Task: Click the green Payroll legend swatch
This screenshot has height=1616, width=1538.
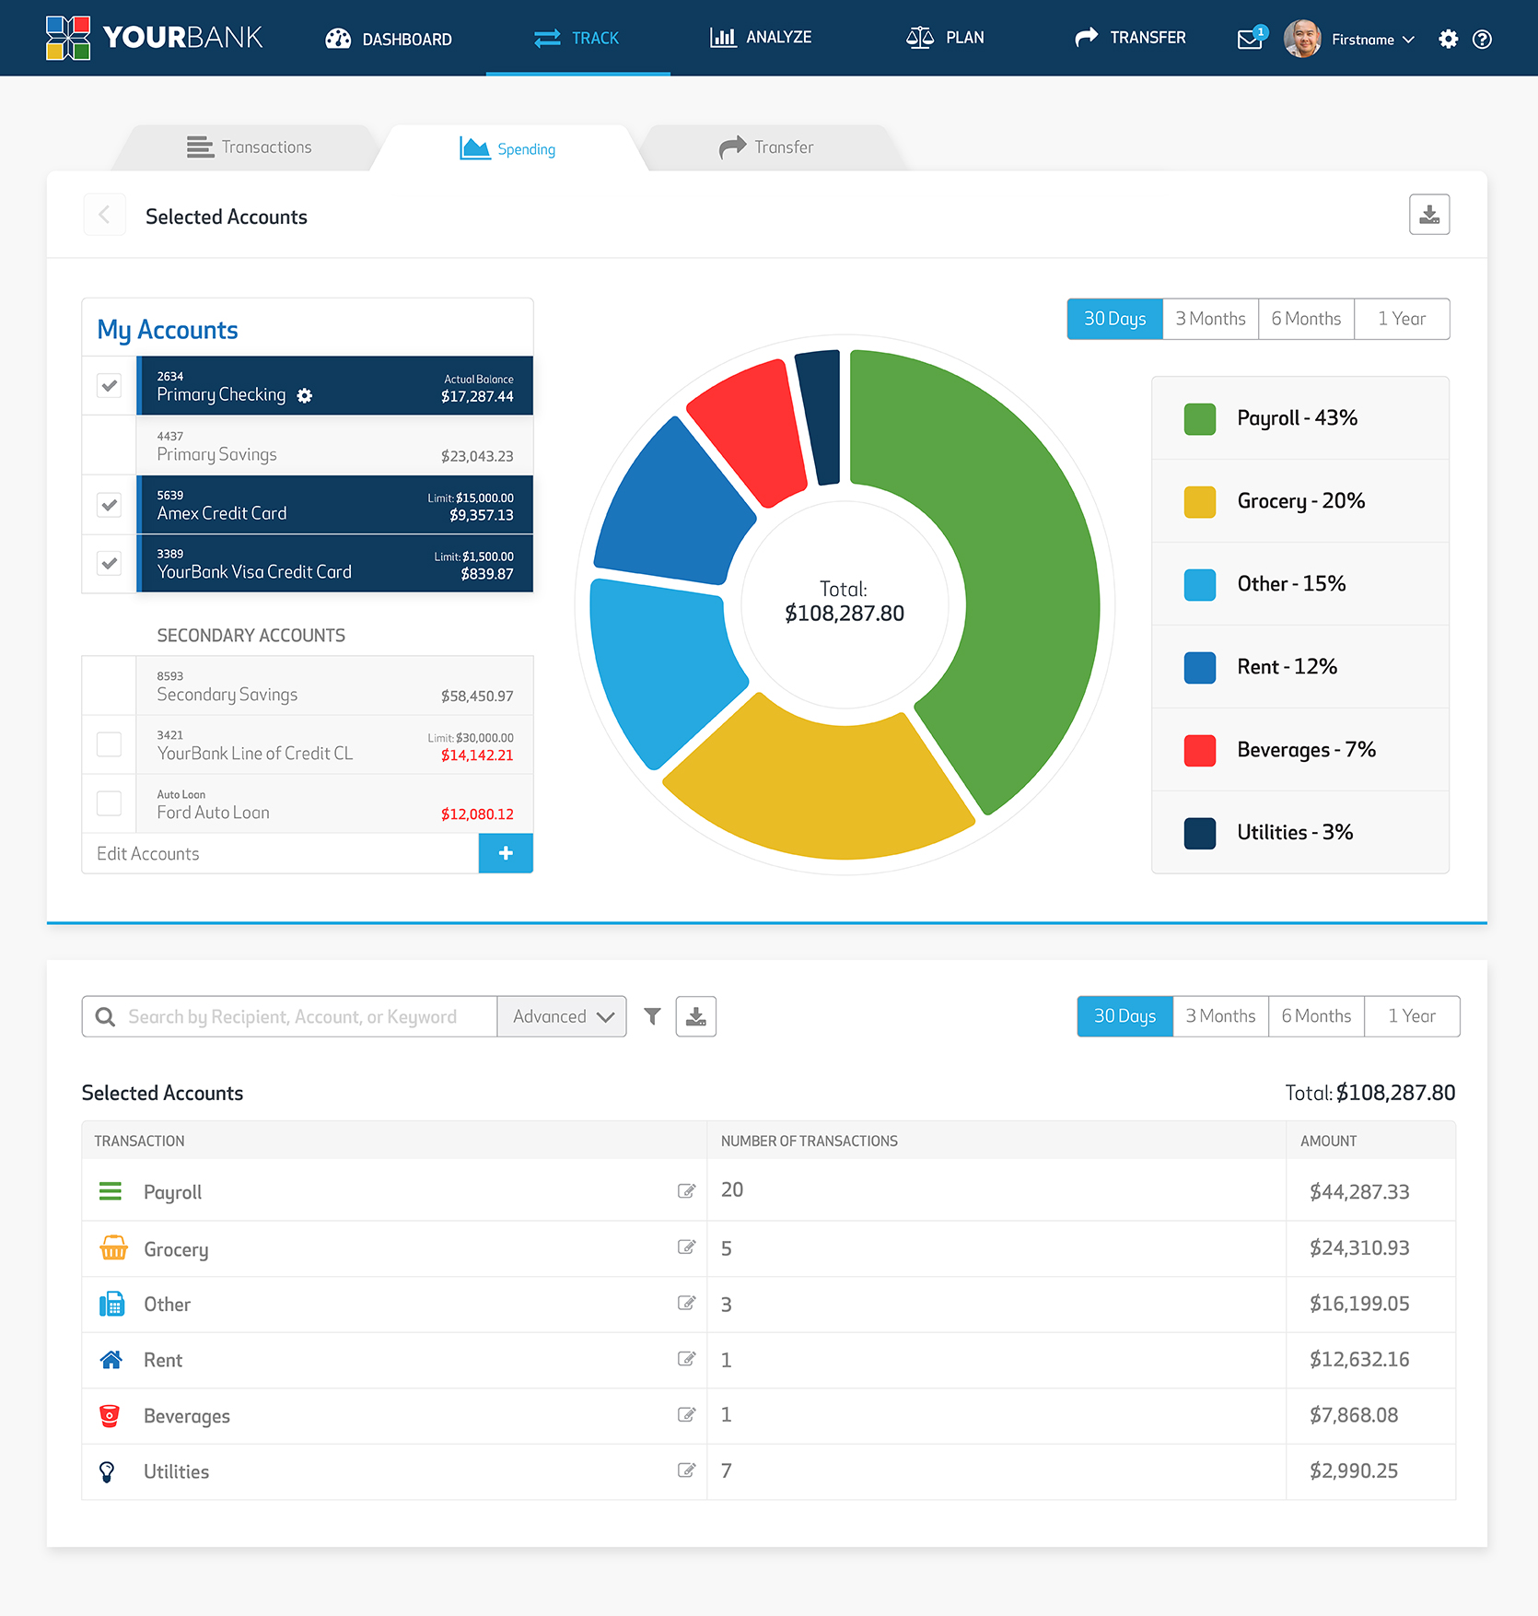Action: [x=1200, y=419]
